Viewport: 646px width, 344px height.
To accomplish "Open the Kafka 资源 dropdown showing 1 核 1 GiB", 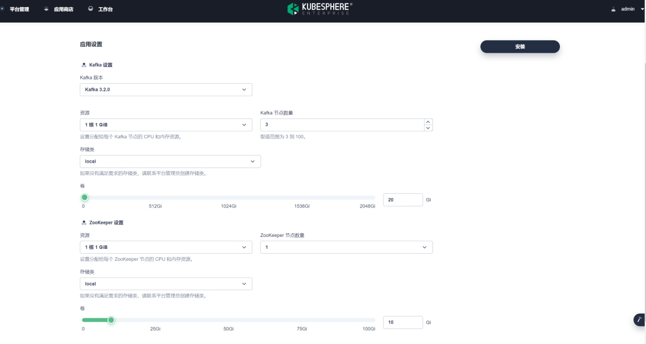I will [166, 125].
